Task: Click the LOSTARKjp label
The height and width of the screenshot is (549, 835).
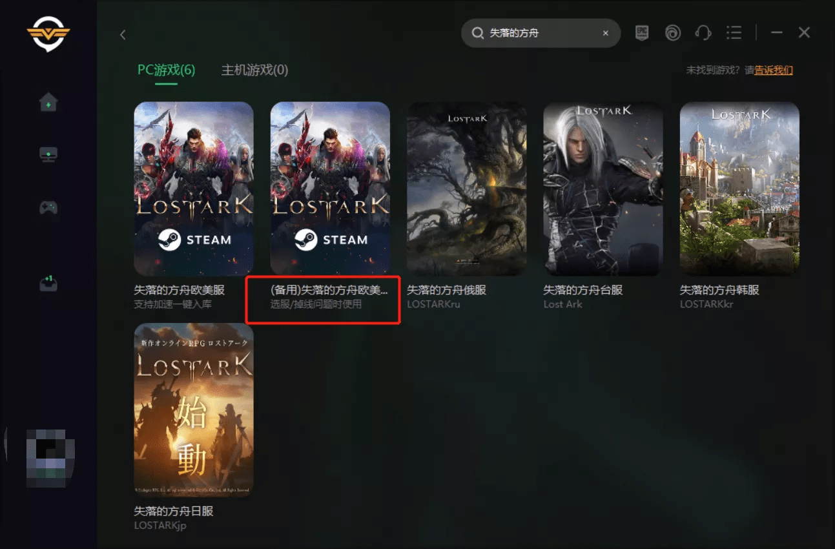Action: (160, 525)
